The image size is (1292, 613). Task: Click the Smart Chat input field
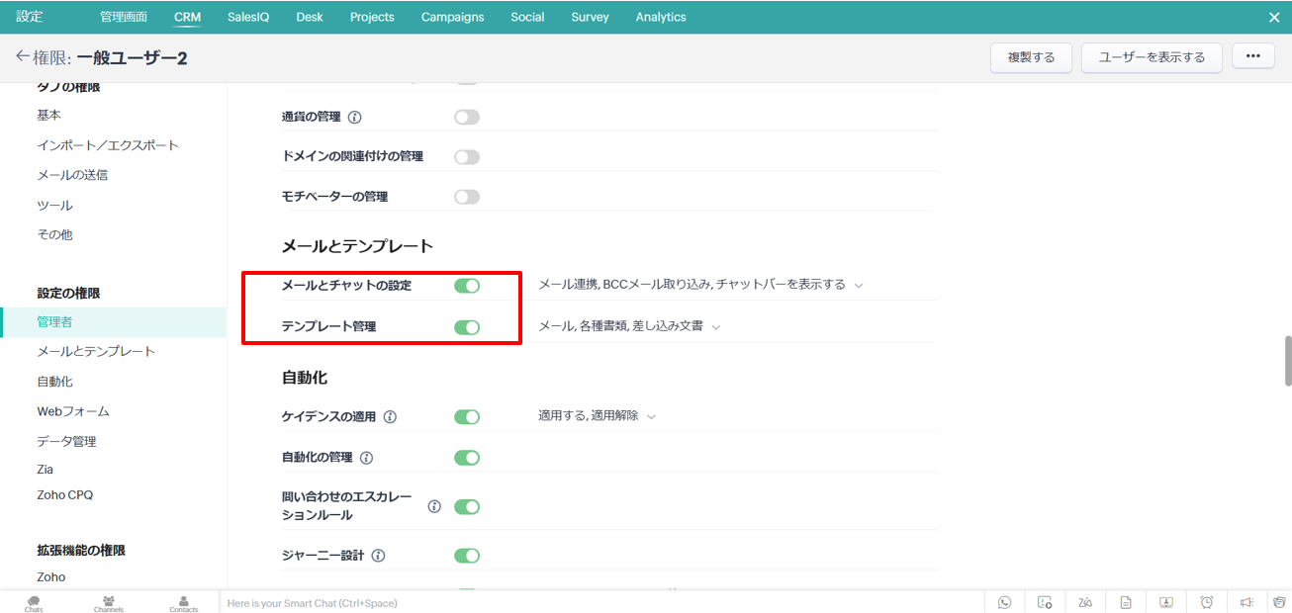(601, 602)
